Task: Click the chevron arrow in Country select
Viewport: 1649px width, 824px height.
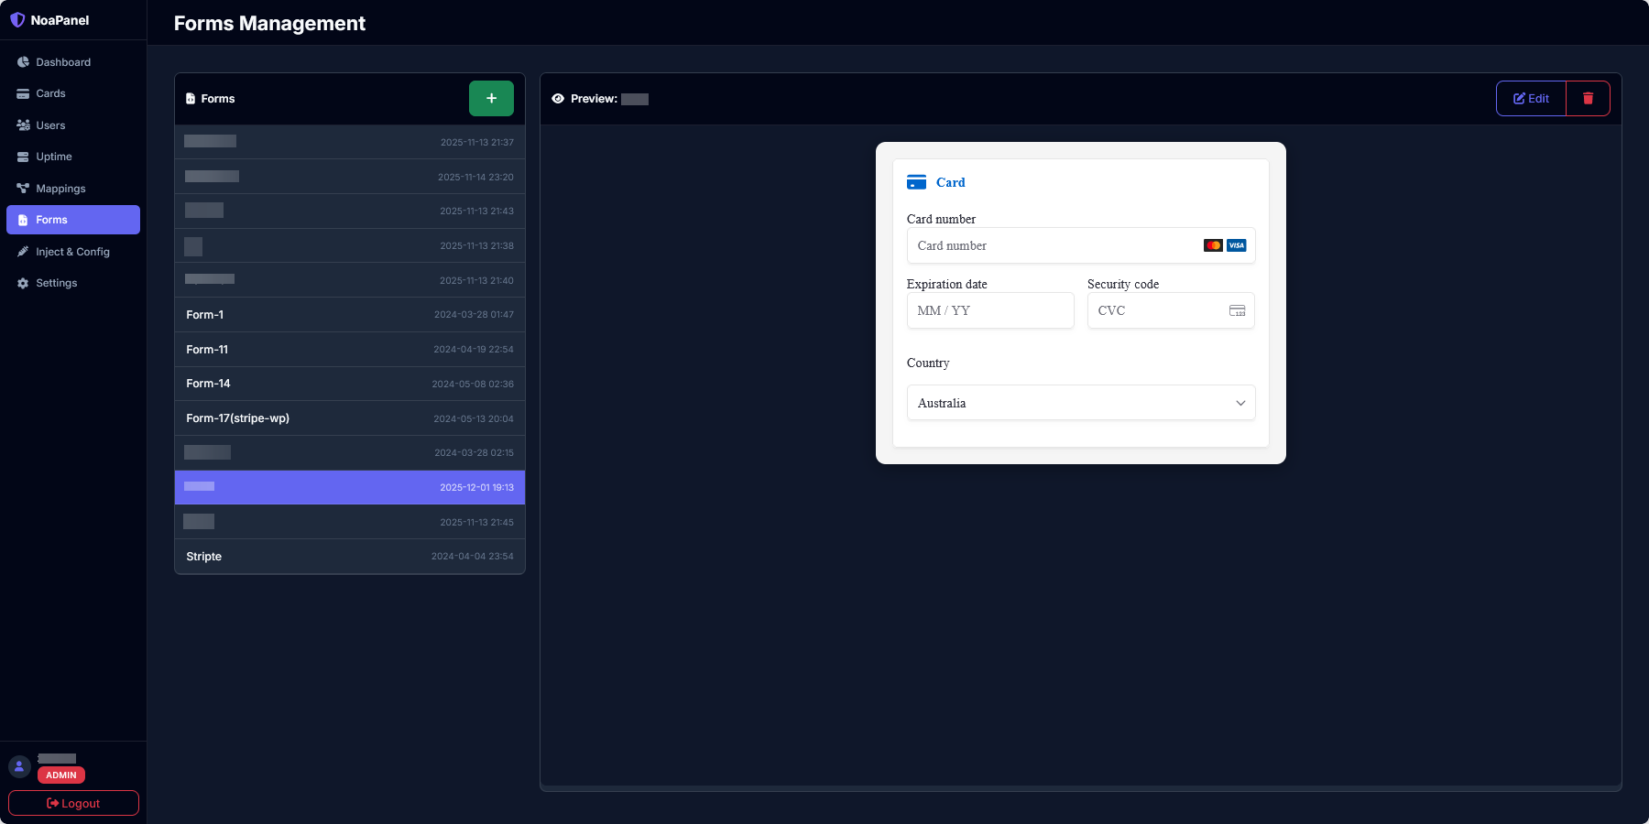Action: coord(1240,403)
